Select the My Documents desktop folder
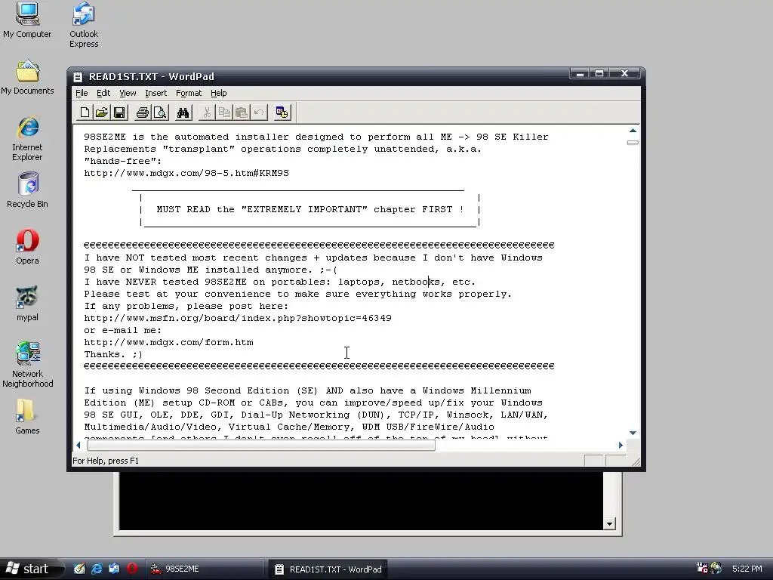Screen dimensions: 773x580 click(x=27, y=78)
